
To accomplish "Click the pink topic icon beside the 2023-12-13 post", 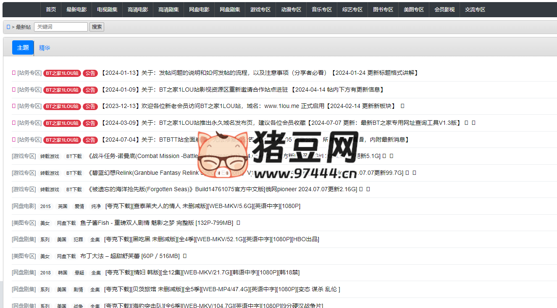I will 13,106.
